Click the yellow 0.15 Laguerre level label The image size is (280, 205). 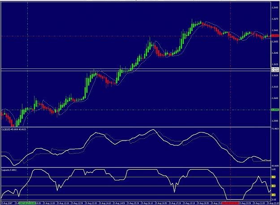click(273, 195)
